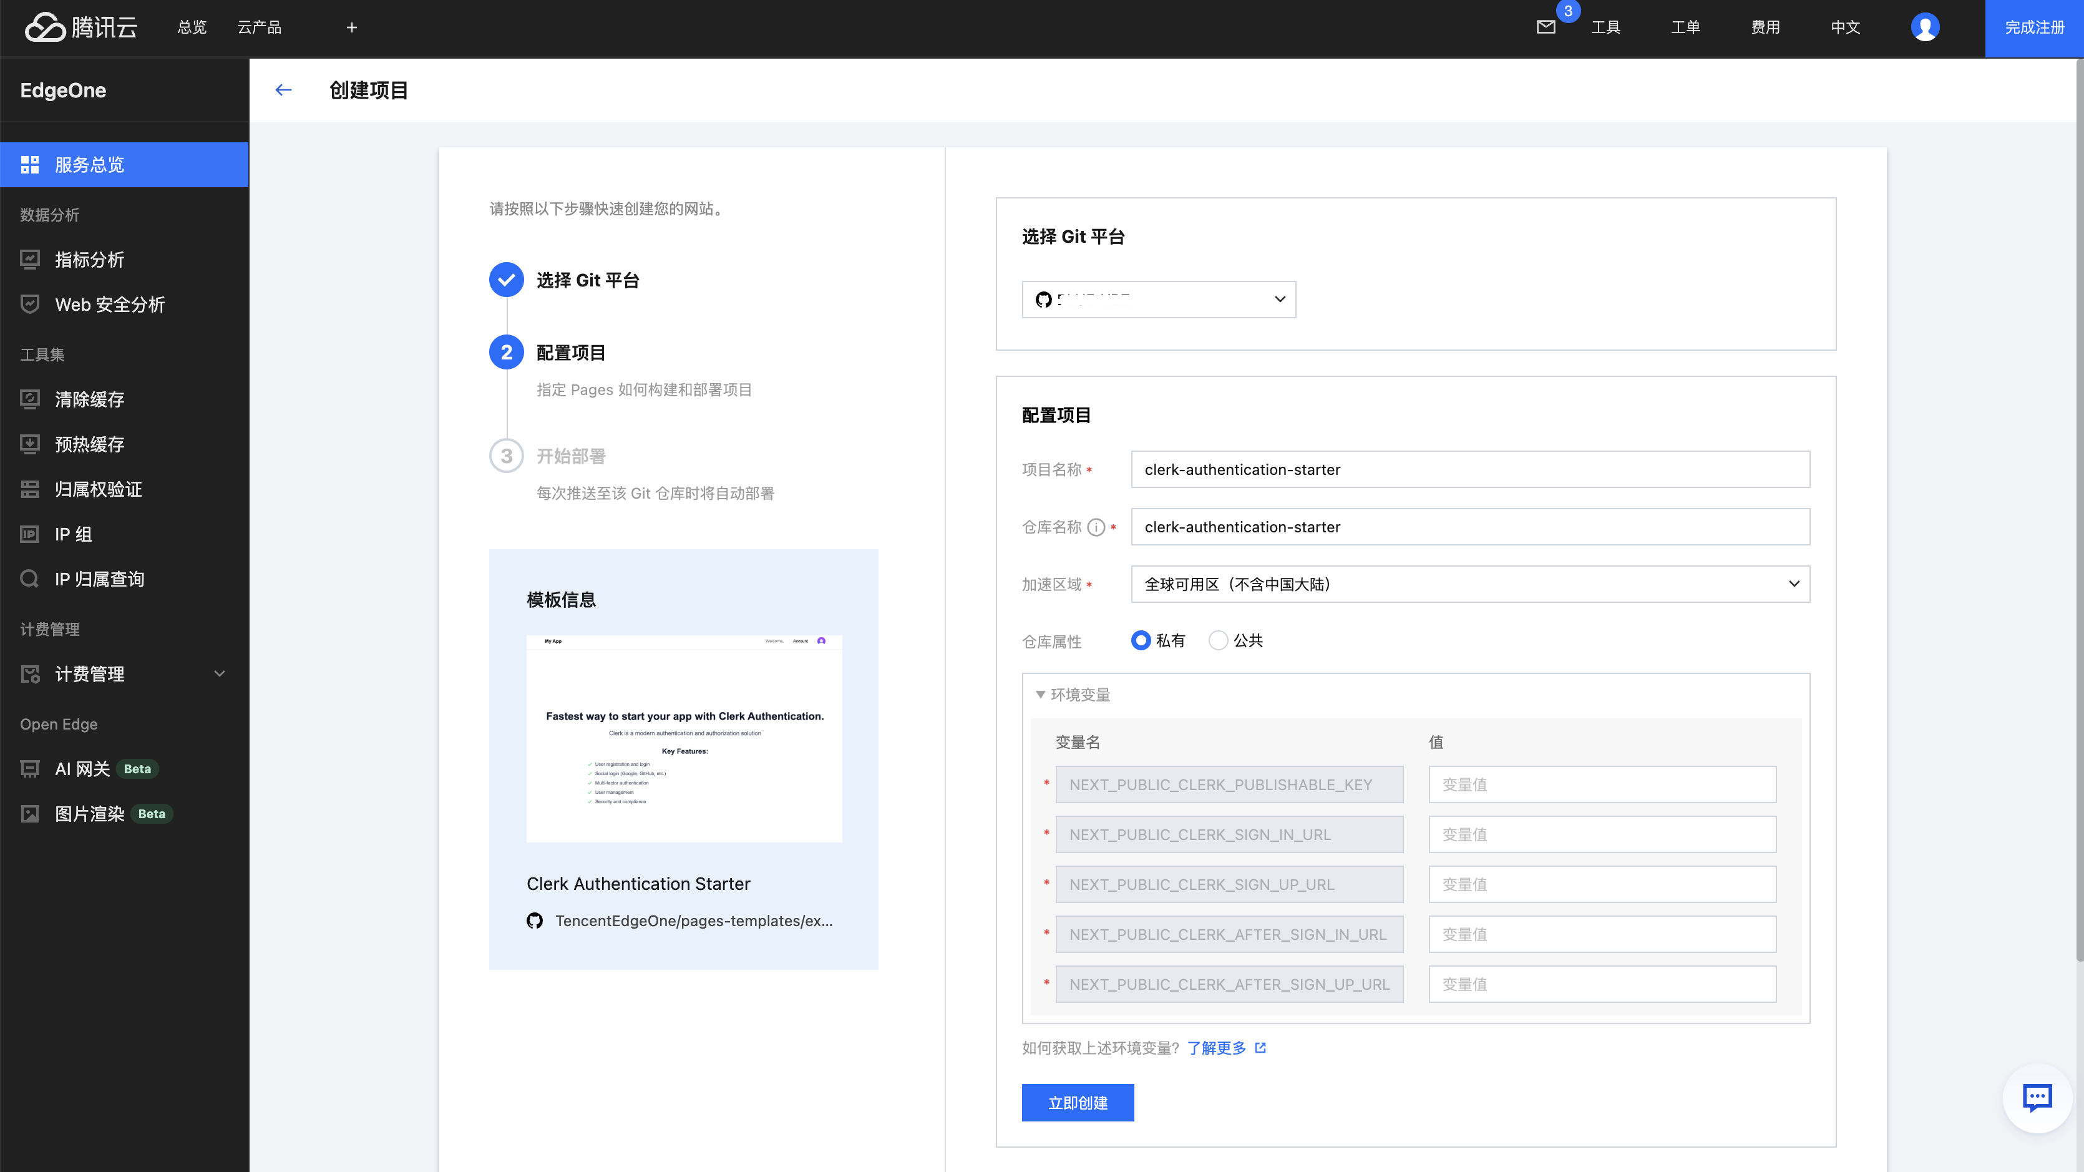Click the Clerk template preview thumbnail
Image resolution: width=2084 pixels, height=1172 pixels.
(684, 738)
